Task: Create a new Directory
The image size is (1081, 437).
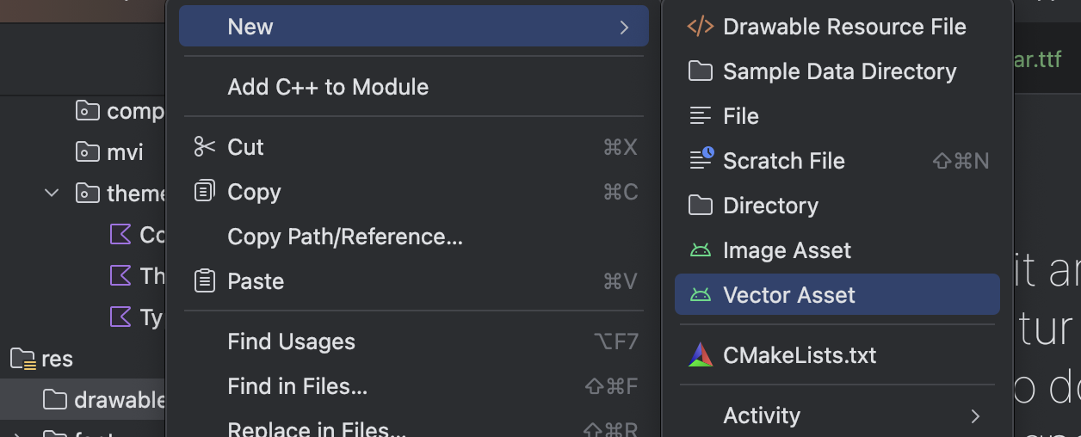Action: point(770,206)
